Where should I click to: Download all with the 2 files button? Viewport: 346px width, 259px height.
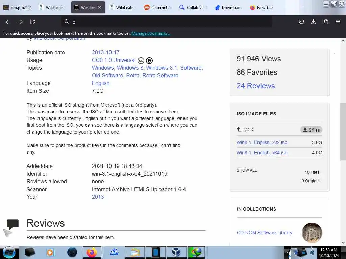(311, 130)
